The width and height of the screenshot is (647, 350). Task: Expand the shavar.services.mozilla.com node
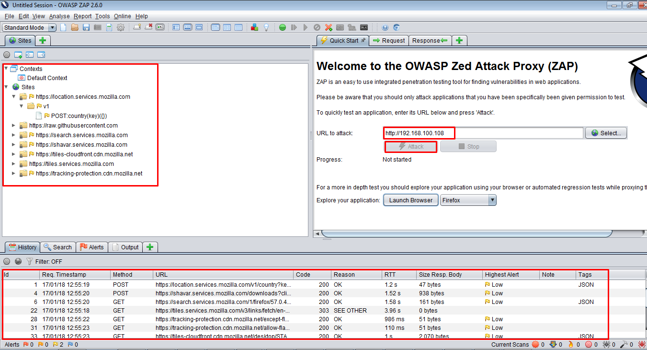[x=14, y=144]
